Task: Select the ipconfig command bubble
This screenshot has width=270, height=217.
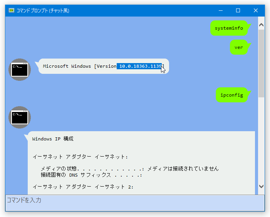Action: pyautogui.click(x=232, y=95)
